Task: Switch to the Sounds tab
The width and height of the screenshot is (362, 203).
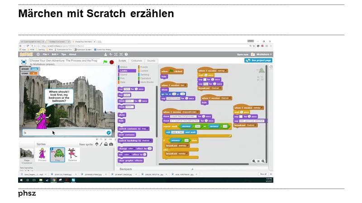Action: point(151,61)
